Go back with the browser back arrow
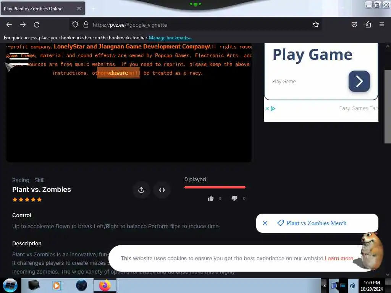391x293 pixels. point(9,25)
